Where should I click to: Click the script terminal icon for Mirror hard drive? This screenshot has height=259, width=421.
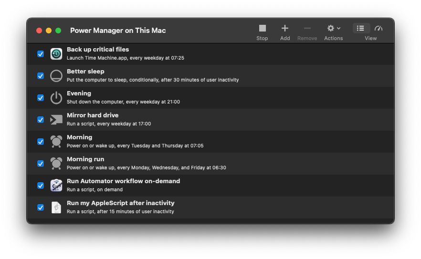coord(56,120)
